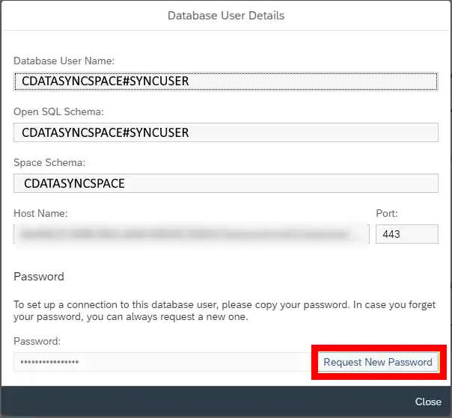This screenshot has width=452, height=418.
Task: Focus the Open SQL Schema text field
Action: click(x=225, y=132)
